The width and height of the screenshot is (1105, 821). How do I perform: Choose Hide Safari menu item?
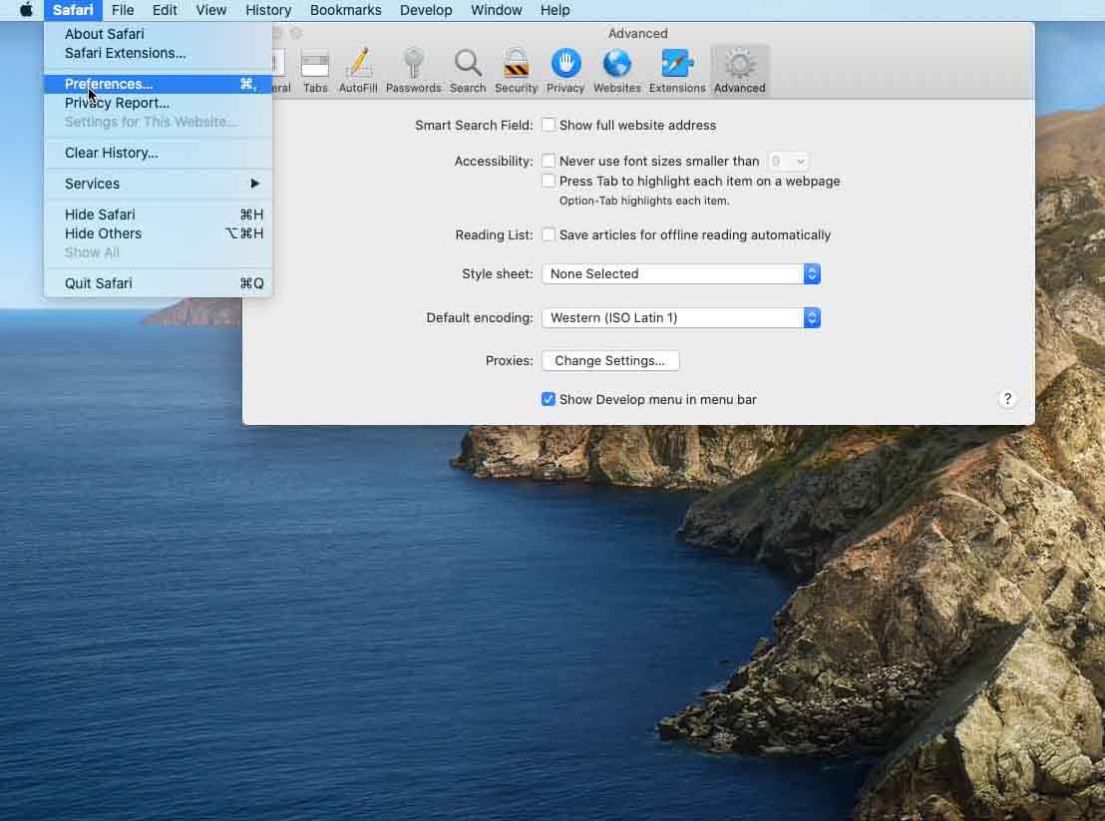click(x=158, y=214)
